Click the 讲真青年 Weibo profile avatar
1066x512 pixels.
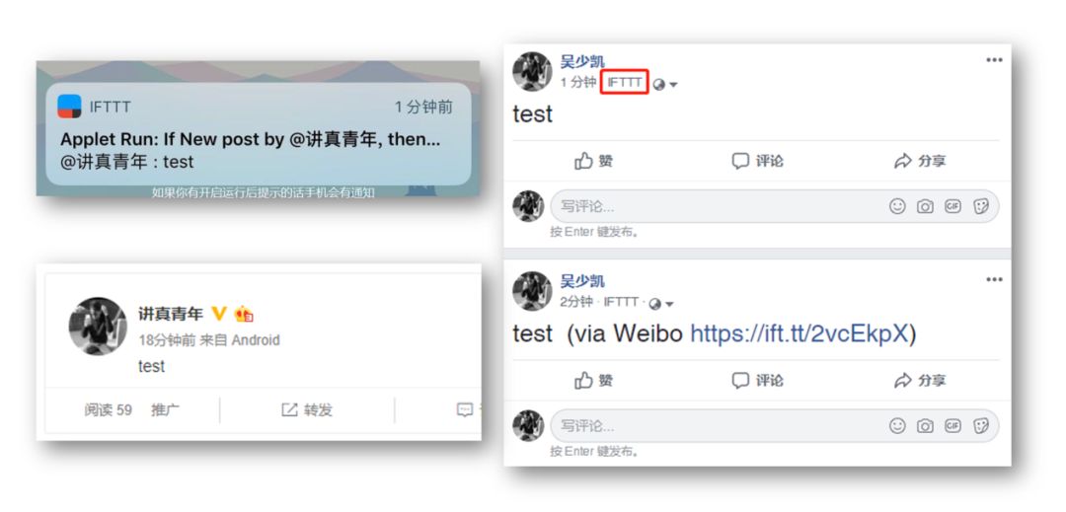pyautogui.click(x=98, y=326)
